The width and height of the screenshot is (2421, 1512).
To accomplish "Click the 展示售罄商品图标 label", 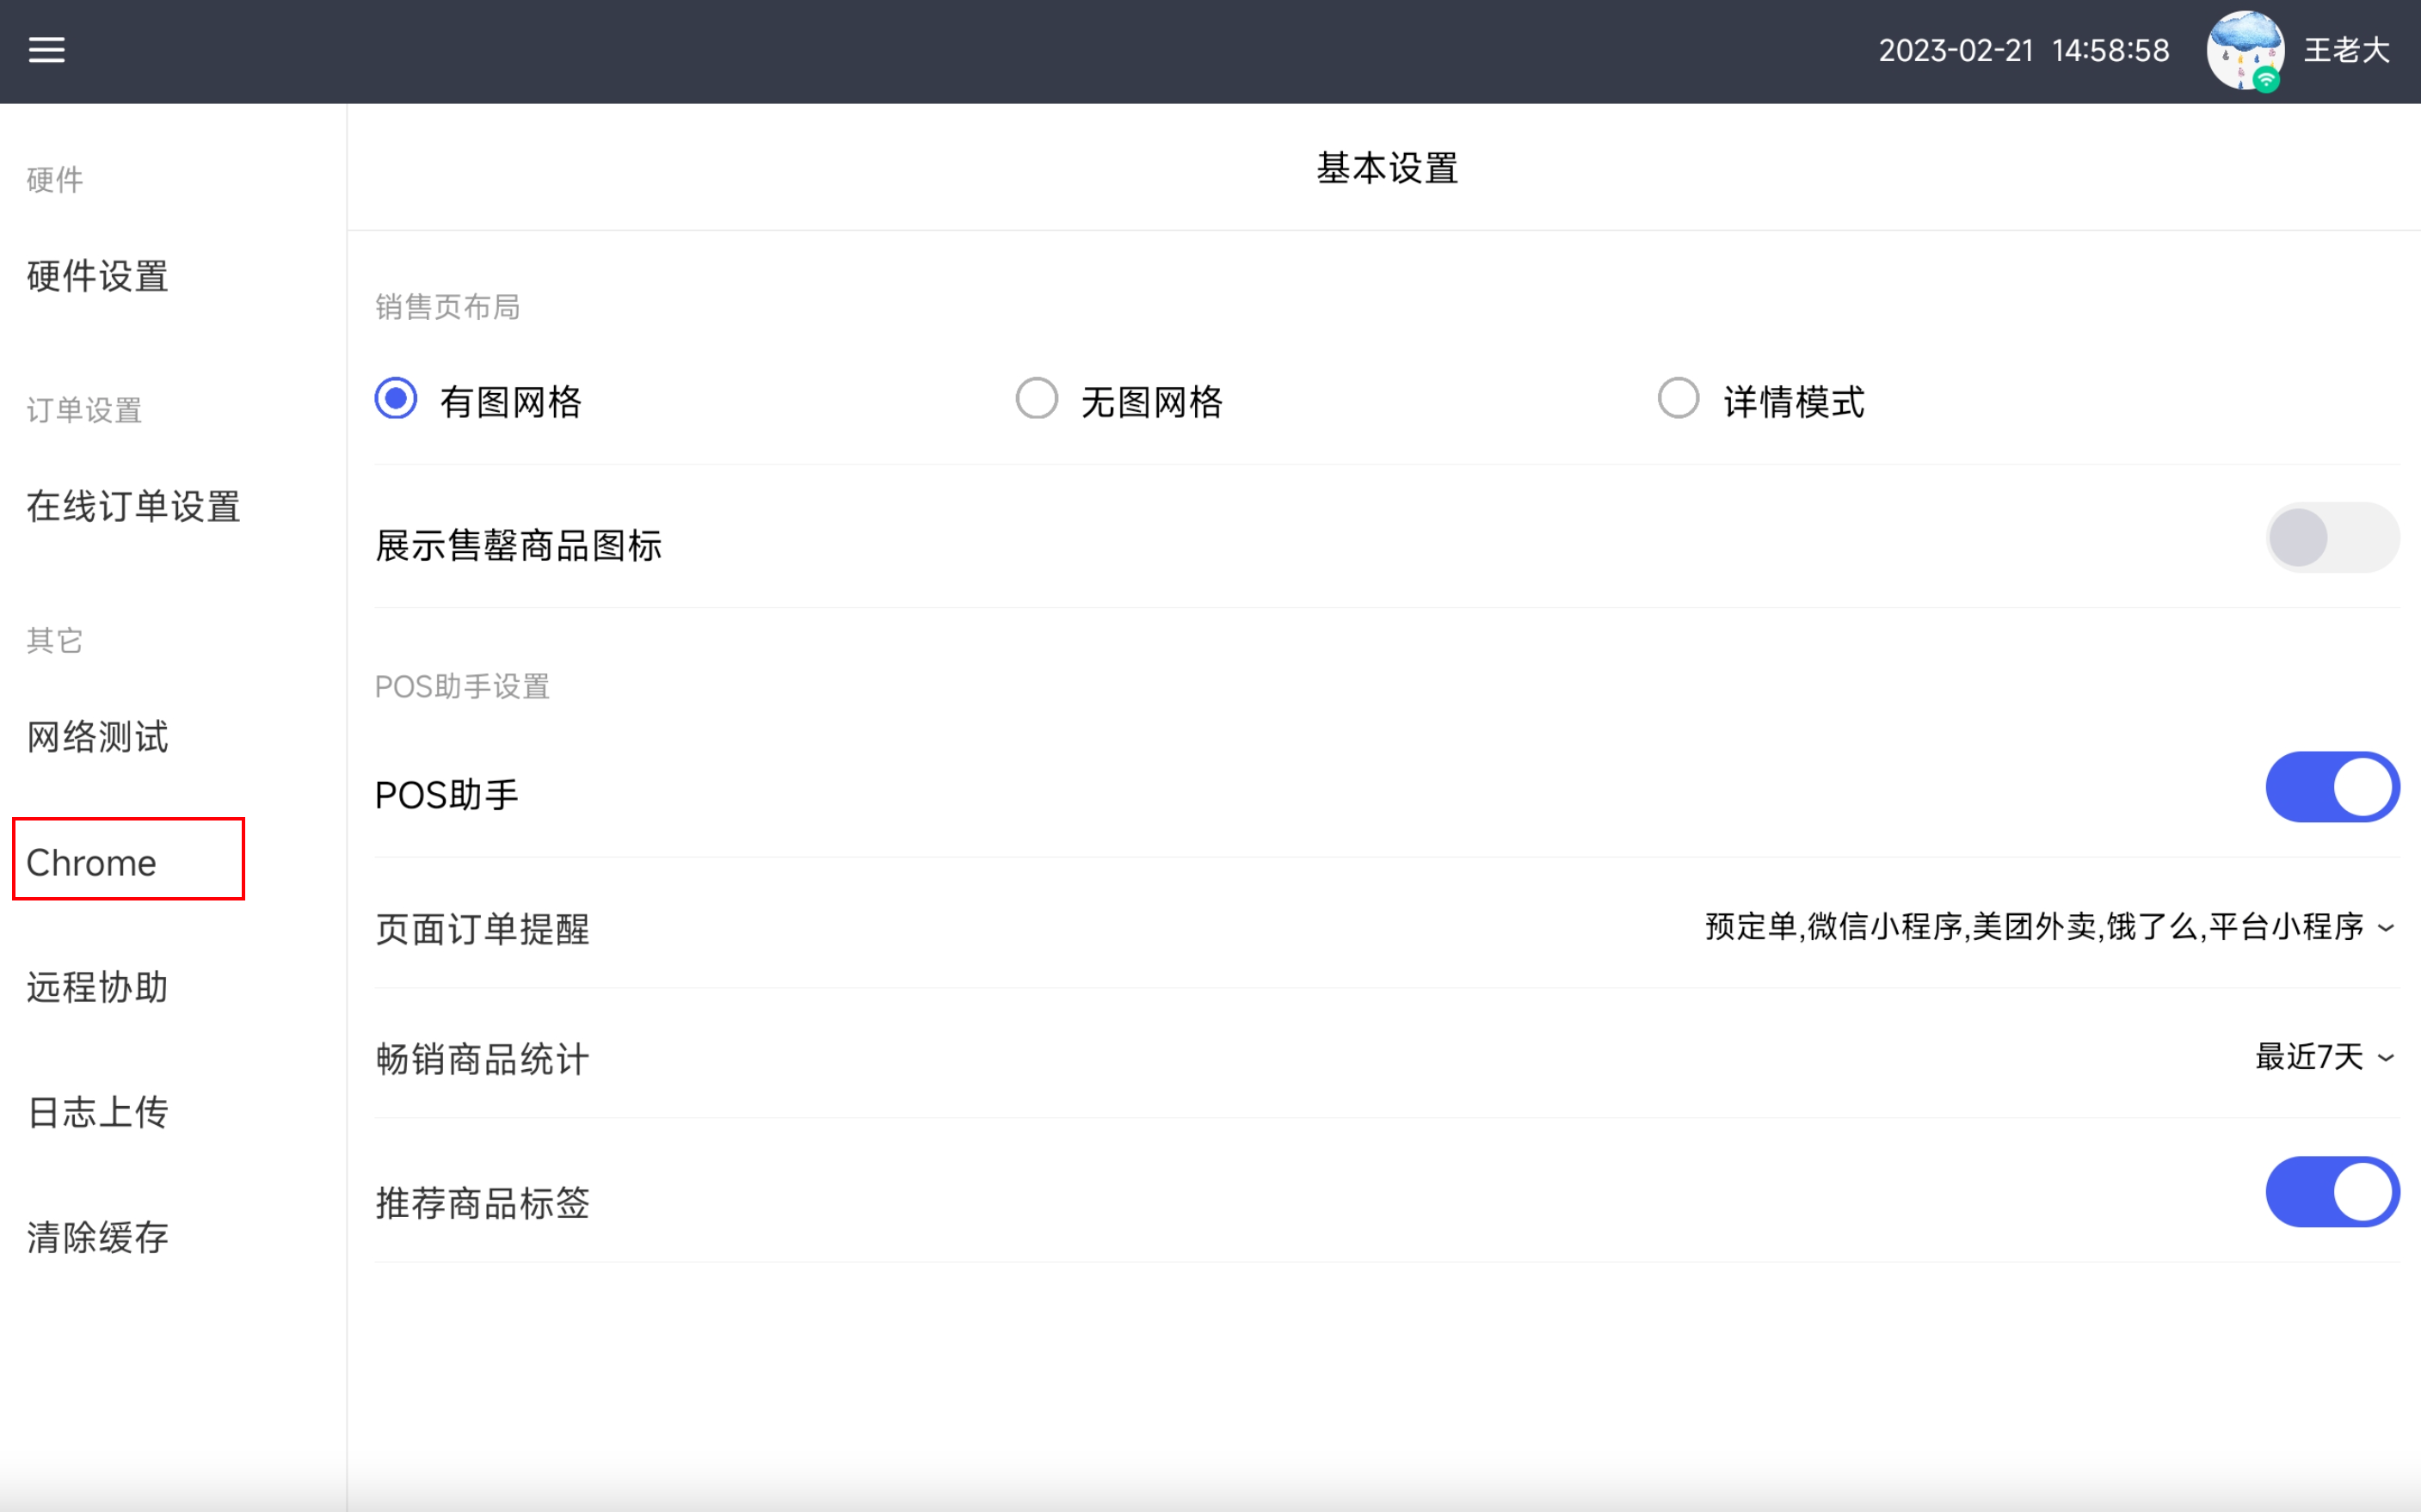I will pos(519,546).
